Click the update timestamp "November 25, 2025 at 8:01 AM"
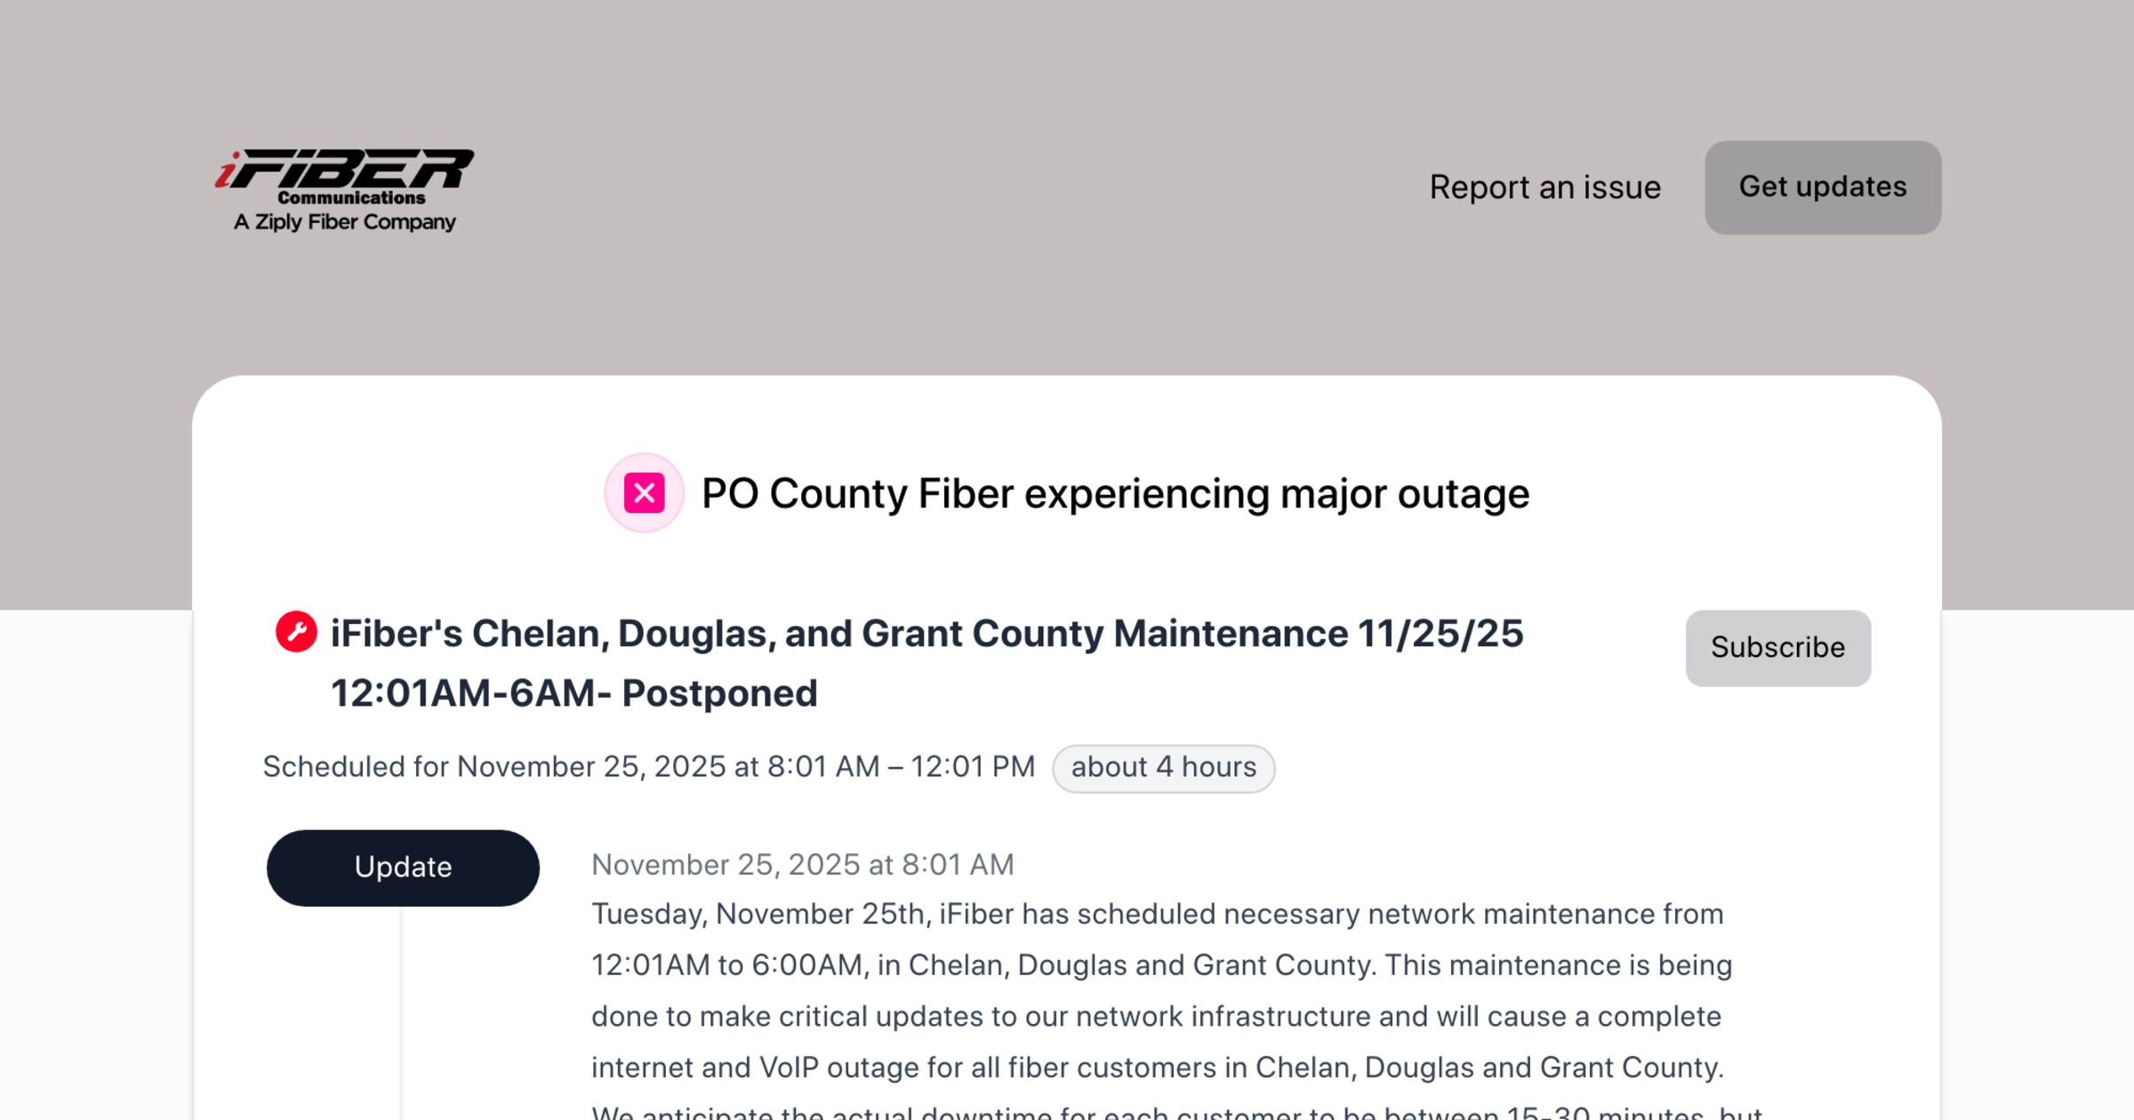2134x1120 pixels. pos(802,865)
